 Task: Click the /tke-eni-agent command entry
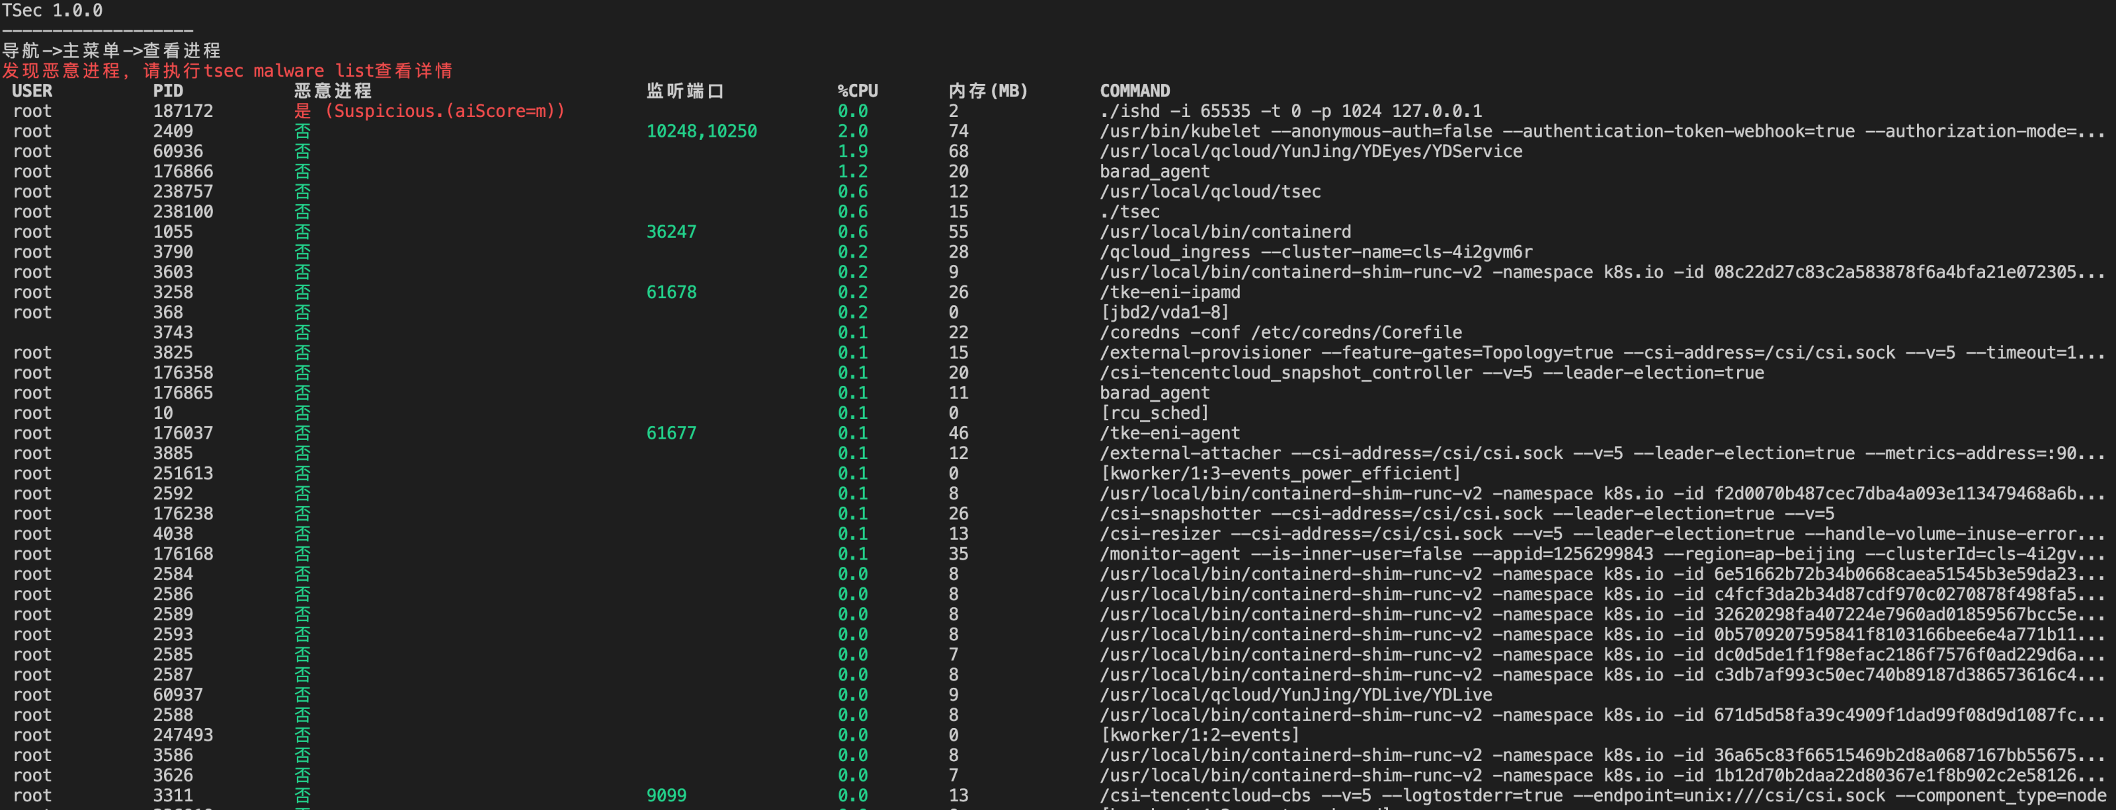pos(1169,433)
